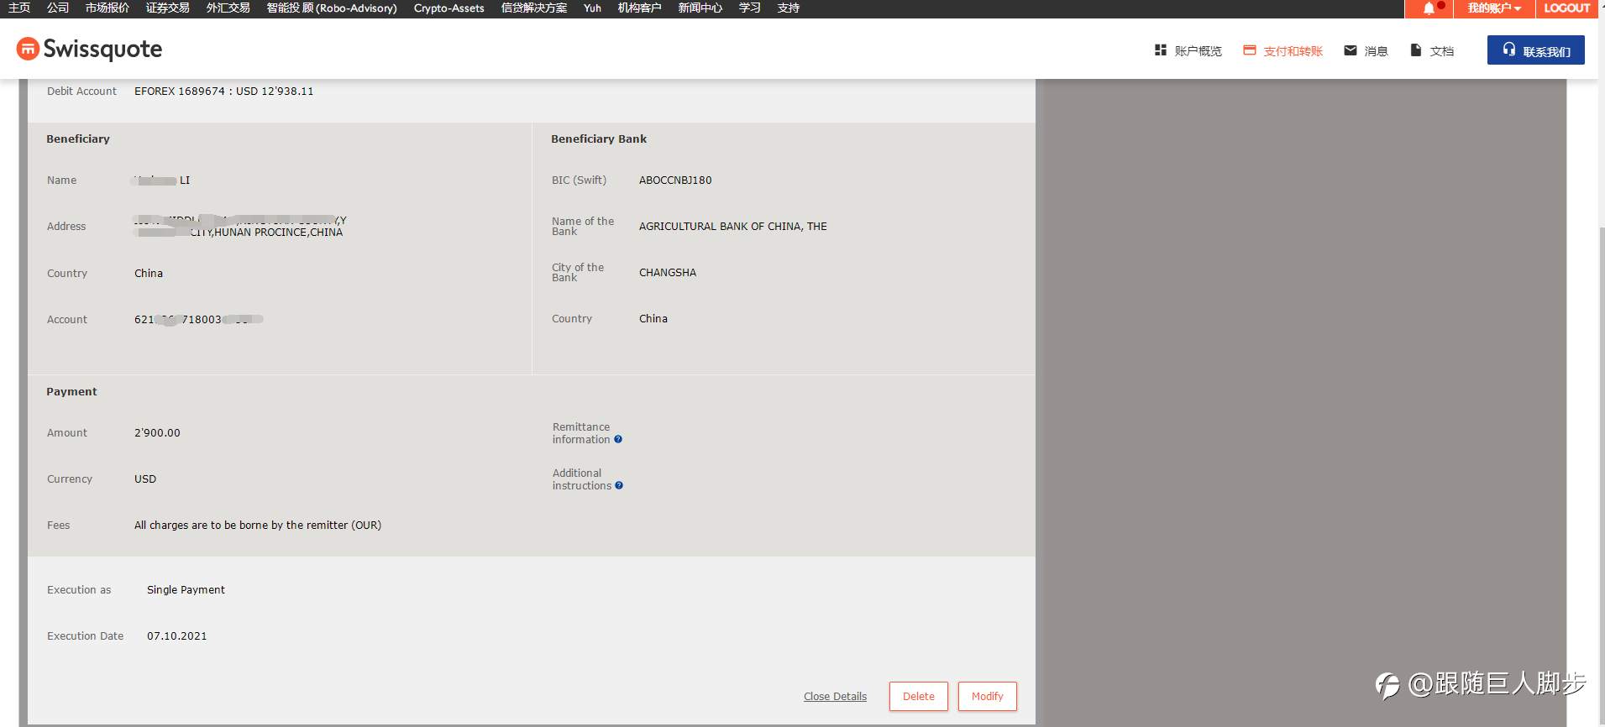1605x727 pixels.
Task: Select the currency value USD
Action: [x=145, y=479]
